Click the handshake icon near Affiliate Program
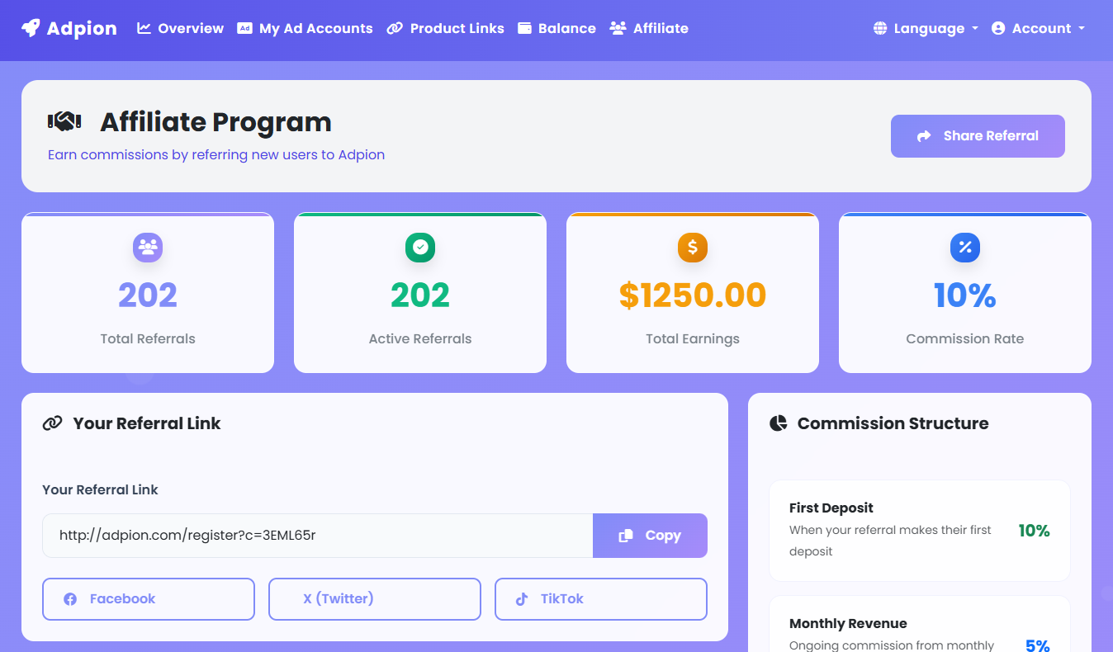This screenshot has height=652, width=1113. tap(64, 121)
